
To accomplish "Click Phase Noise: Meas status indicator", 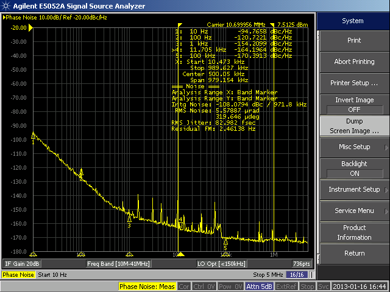I will tap(147, 287).
